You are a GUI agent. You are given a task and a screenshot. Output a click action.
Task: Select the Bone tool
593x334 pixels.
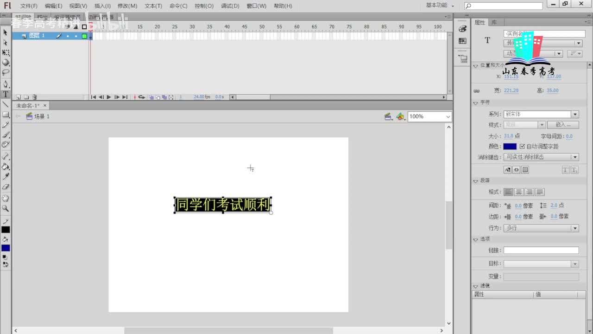(6, 156)
